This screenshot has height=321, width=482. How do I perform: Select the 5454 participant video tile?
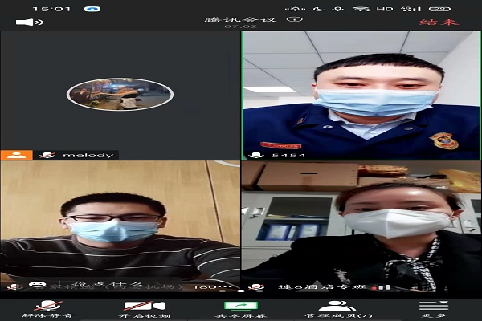tap(361, 92)
